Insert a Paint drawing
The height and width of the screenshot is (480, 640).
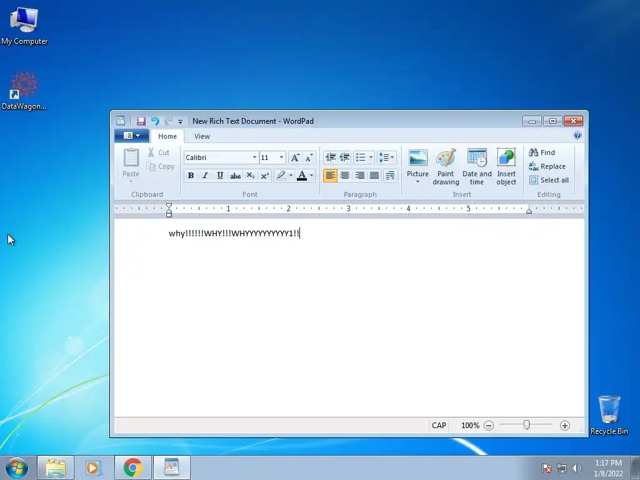click(446, 167)
